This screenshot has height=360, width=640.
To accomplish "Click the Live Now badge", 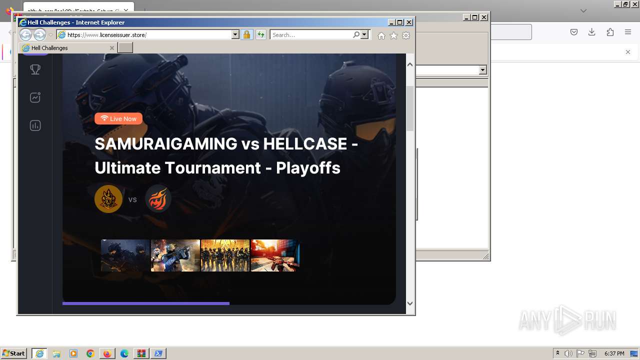I will (118, 118).
